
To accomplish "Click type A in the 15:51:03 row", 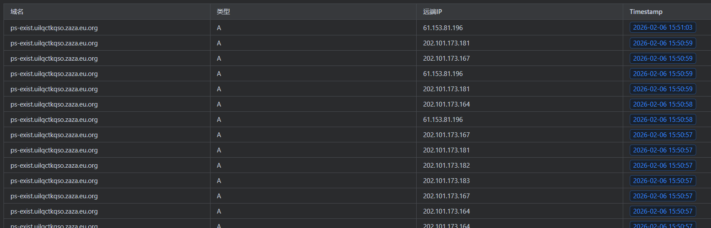I will [x=219, y=28].
